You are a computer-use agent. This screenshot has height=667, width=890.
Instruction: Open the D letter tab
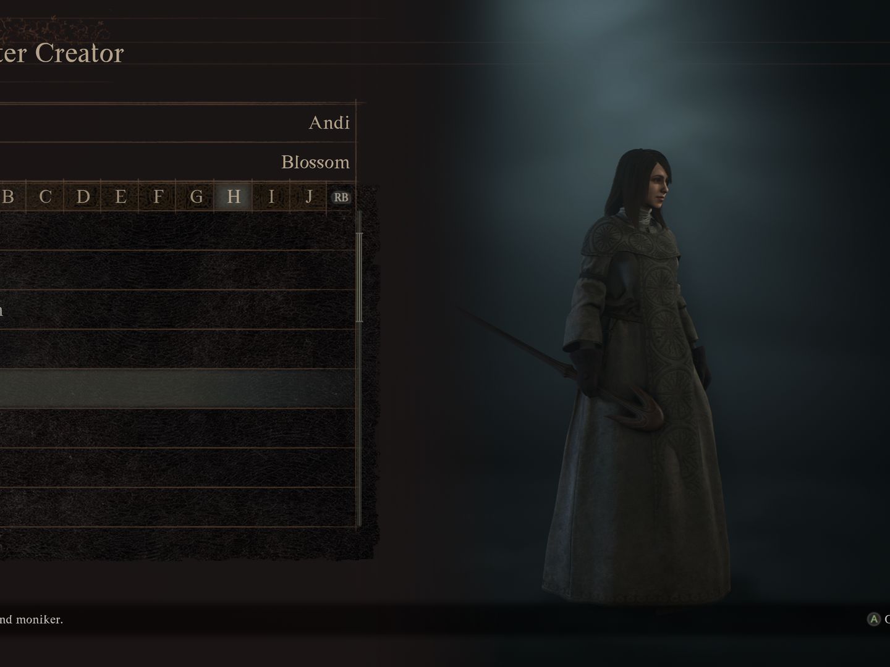click(x=83, y=197)
